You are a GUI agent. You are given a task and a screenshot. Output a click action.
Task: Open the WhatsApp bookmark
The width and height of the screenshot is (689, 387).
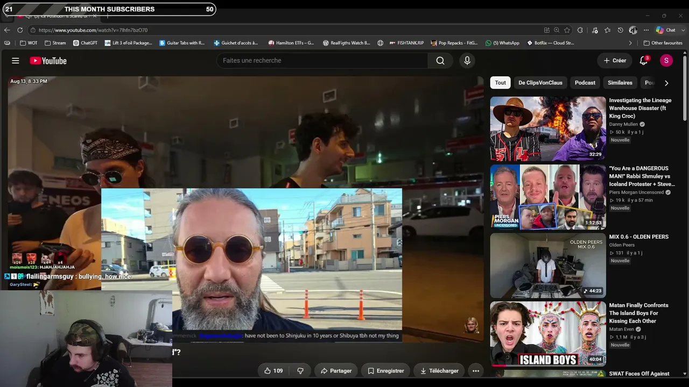pyautogui.click(x=502, y=43)
